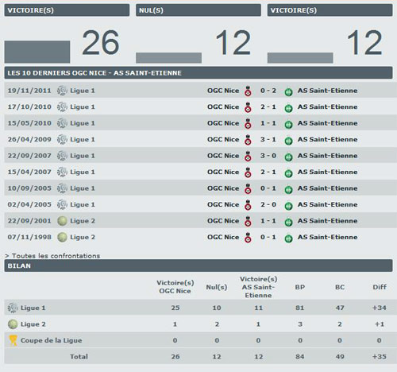Screen dimensions: 397x372
Task: Click Saint-Etienne crest in the 02/04/2005 match
Action: (x=288, y=206)
